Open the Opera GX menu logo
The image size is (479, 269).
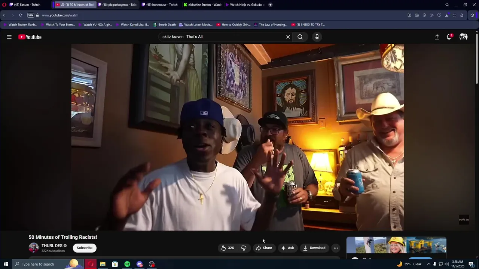pyautogui.click(x=4, y=5)
